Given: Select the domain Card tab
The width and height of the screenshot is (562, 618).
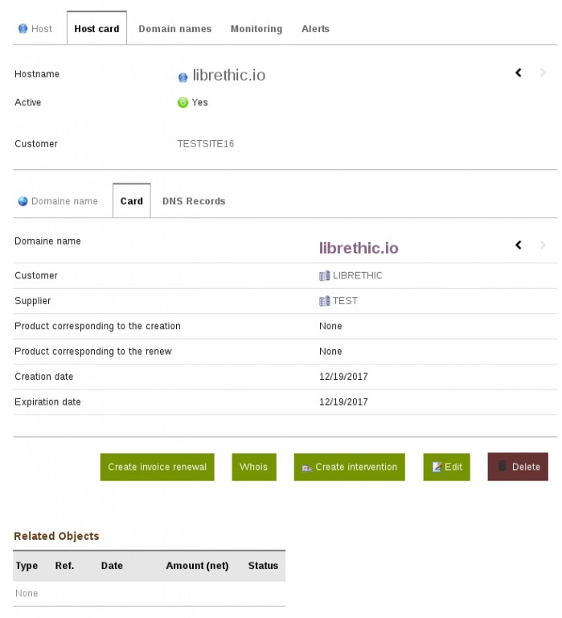Looking at the screenshot, I should coord(132,201).
